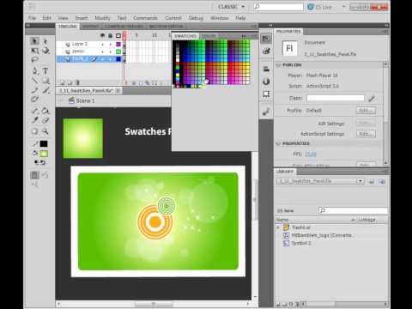The image size is (412, 309).
Task: Select the Selection arrow tool
Action: pyautogui.click(x=35, y=41)
